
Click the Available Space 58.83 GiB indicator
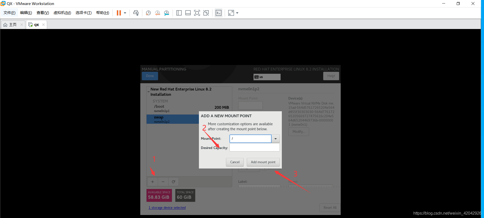point(159,195)
